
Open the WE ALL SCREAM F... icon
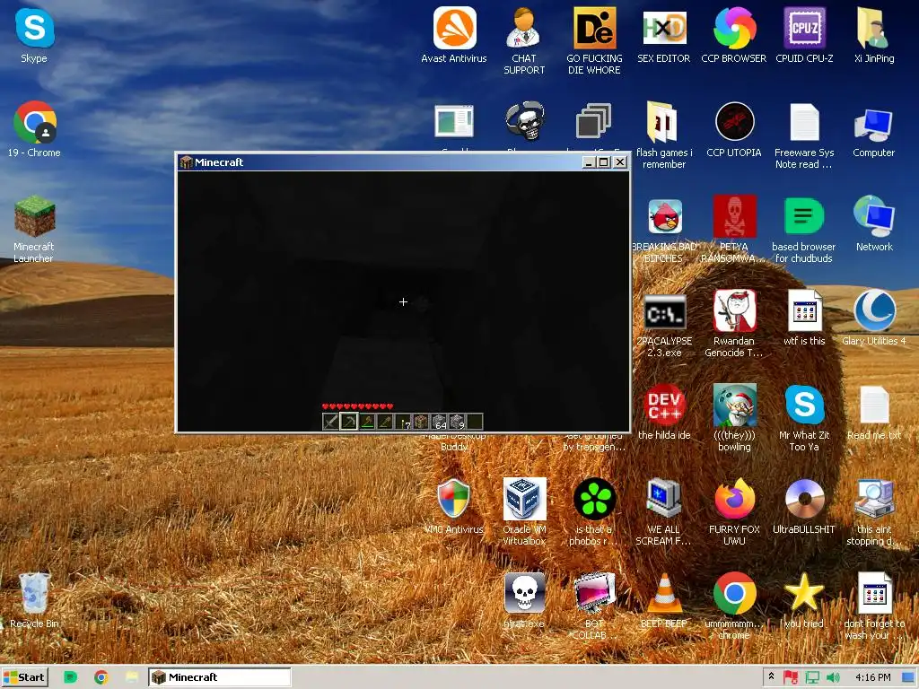coord(664,512)
